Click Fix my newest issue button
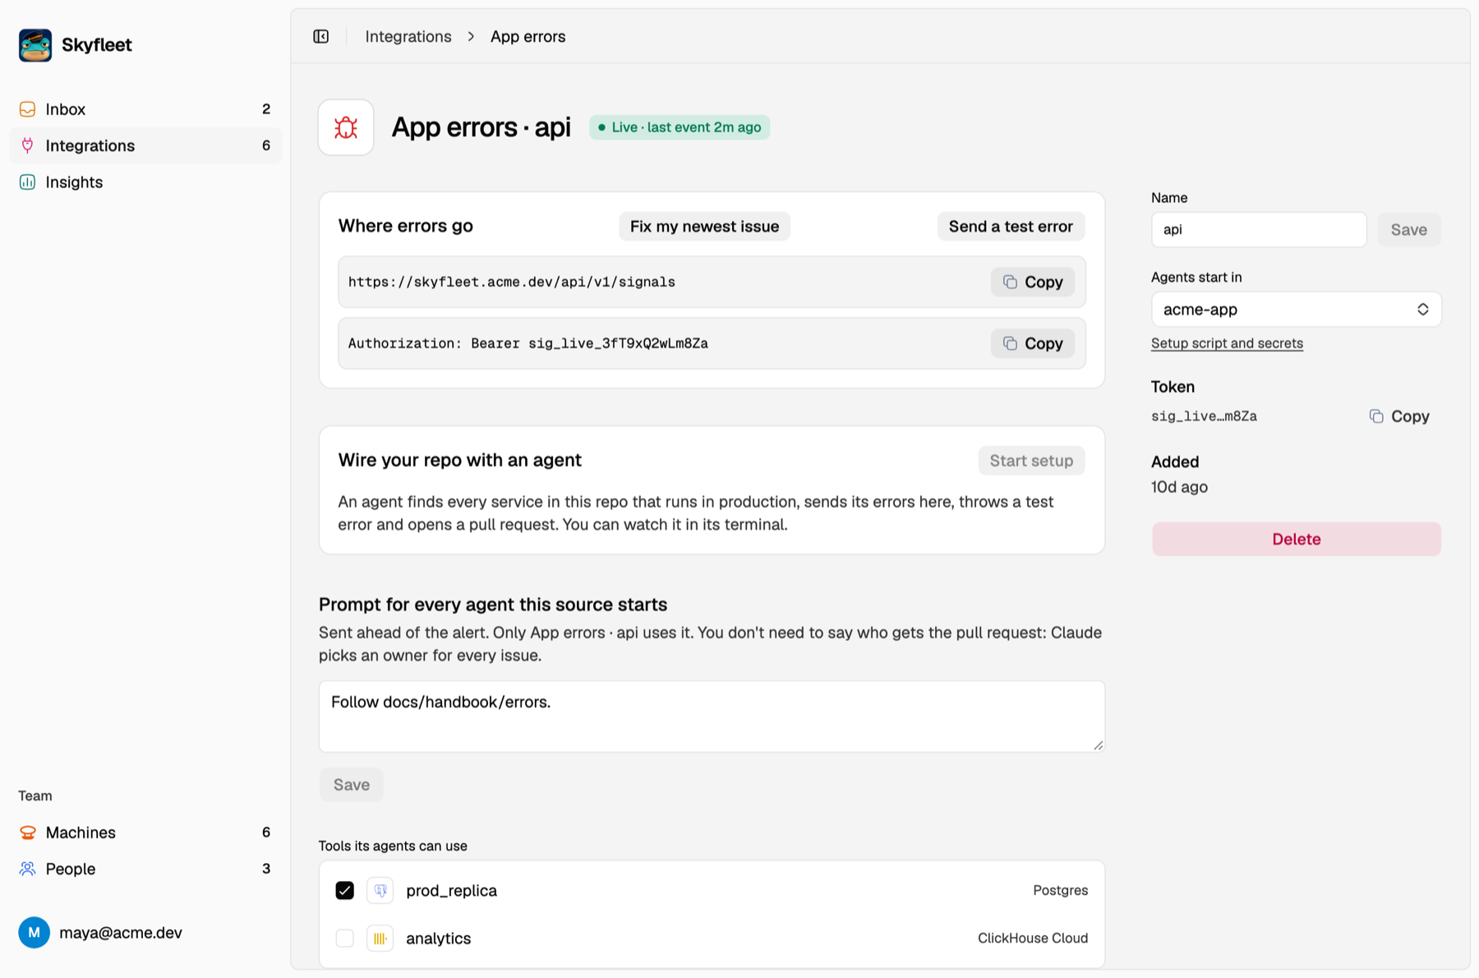The height and width of the screenshot is (978, 1479). click(704, 227)
